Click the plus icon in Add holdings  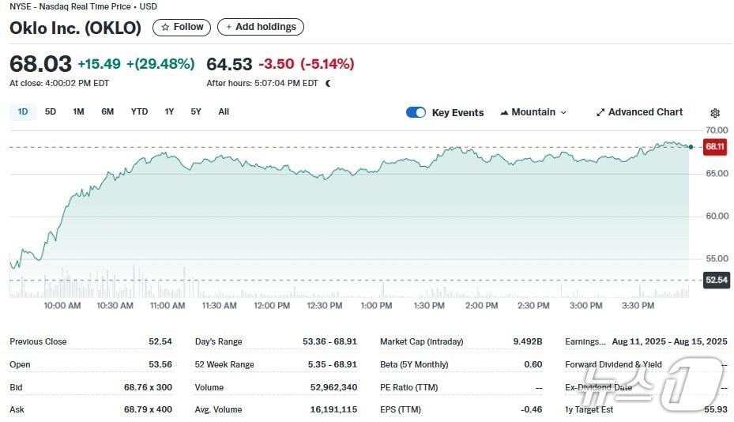pyautogui.click(x=229, y=27)
